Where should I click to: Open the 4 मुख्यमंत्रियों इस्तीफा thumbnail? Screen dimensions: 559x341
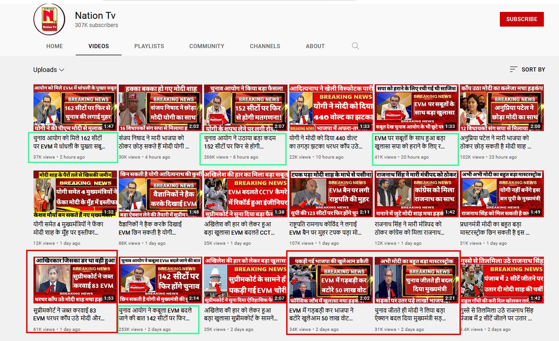(x=74, y=194)
